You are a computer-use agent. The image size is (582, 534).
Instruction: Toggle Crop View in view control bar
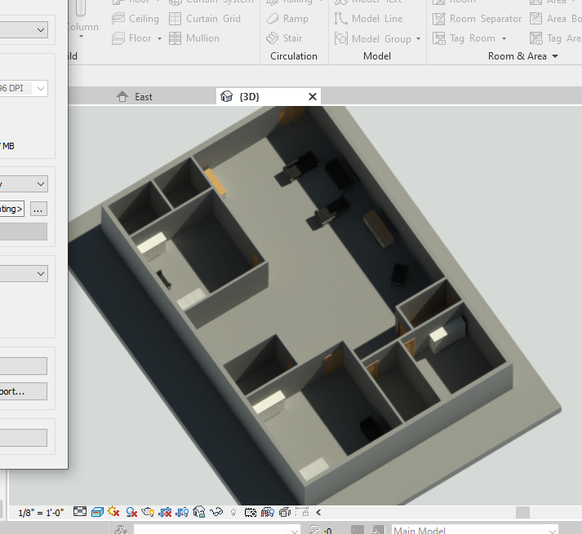(165, 513)
